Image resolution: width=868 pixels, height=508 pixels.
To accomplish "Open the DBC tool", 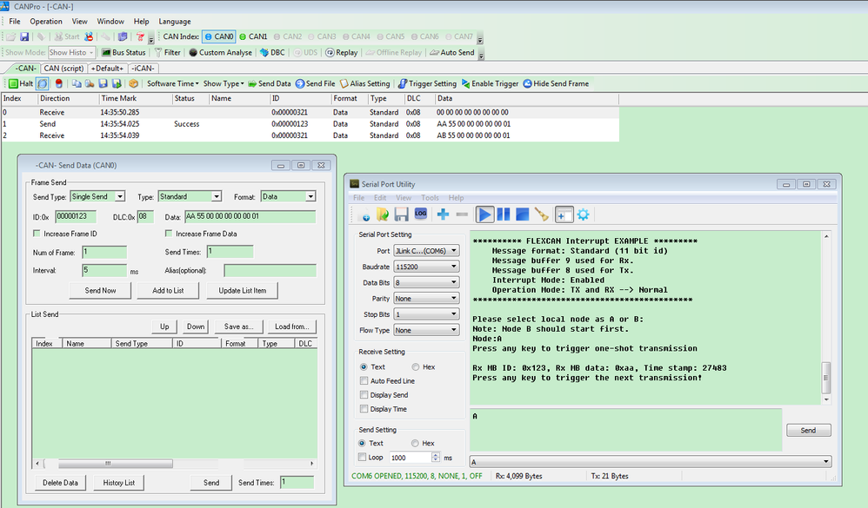I will 272,52.
